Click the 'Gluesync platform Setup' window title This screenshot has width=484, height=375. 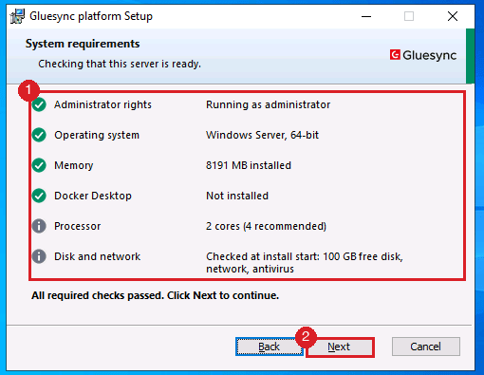click(x=91, y=16)
